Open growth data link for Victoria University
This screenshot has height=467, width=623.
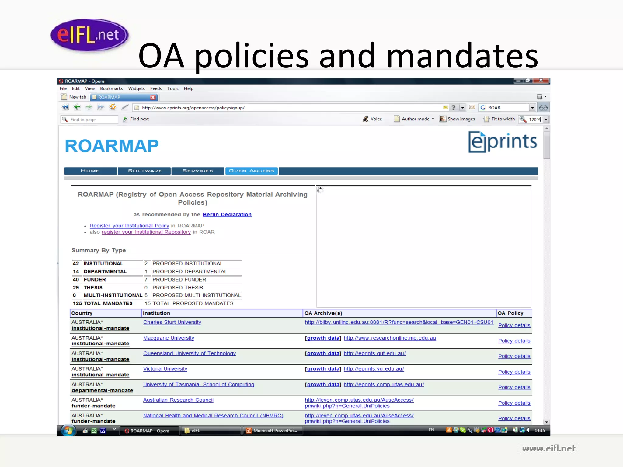(323, 369)
